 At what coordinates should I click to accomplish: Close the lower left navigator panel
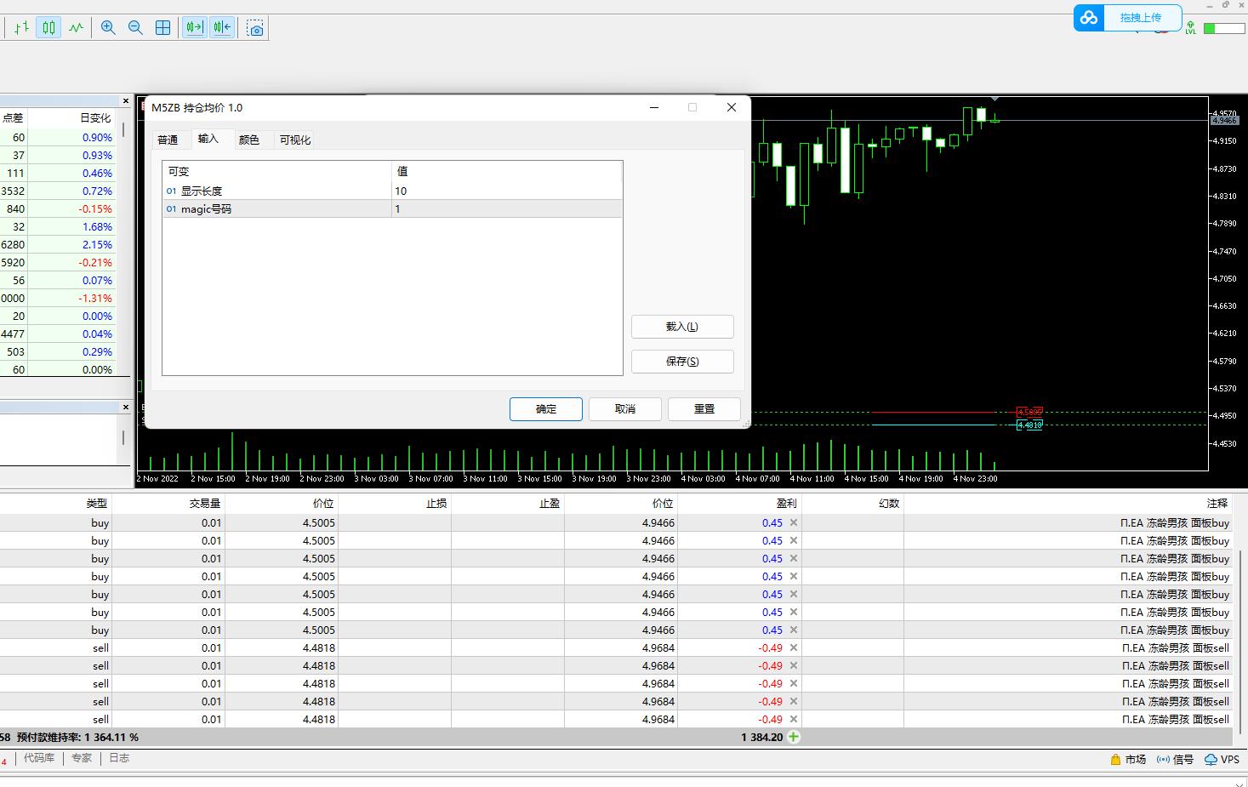pos(126,408)
